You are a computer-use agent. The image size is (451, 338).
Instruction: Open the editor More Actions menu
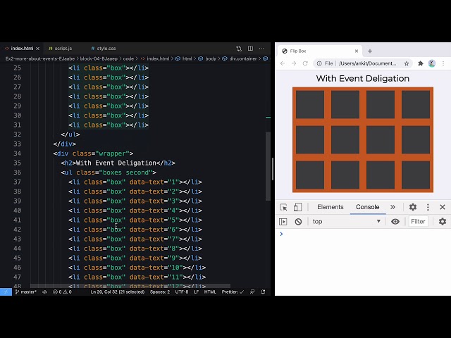pyautogui.click(x=261, y=49)
